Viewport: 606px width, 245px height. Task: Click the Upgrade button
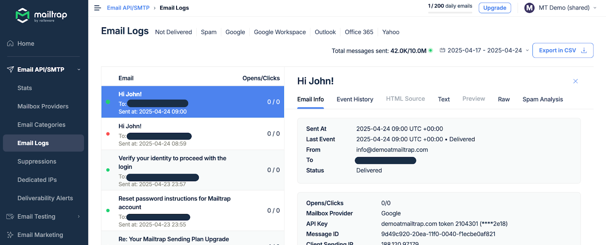(x=494, y=8)
